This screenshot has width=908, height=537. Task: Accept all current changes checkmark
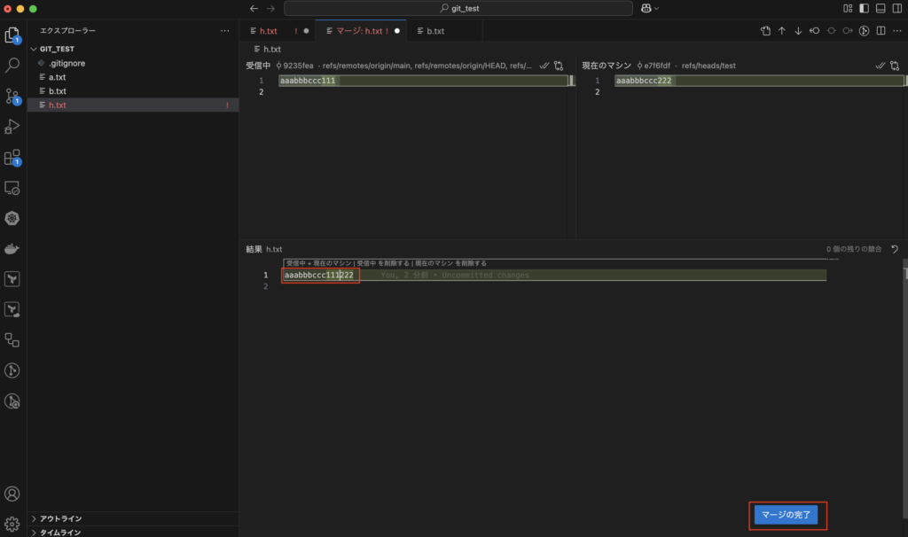pos(881,66)
